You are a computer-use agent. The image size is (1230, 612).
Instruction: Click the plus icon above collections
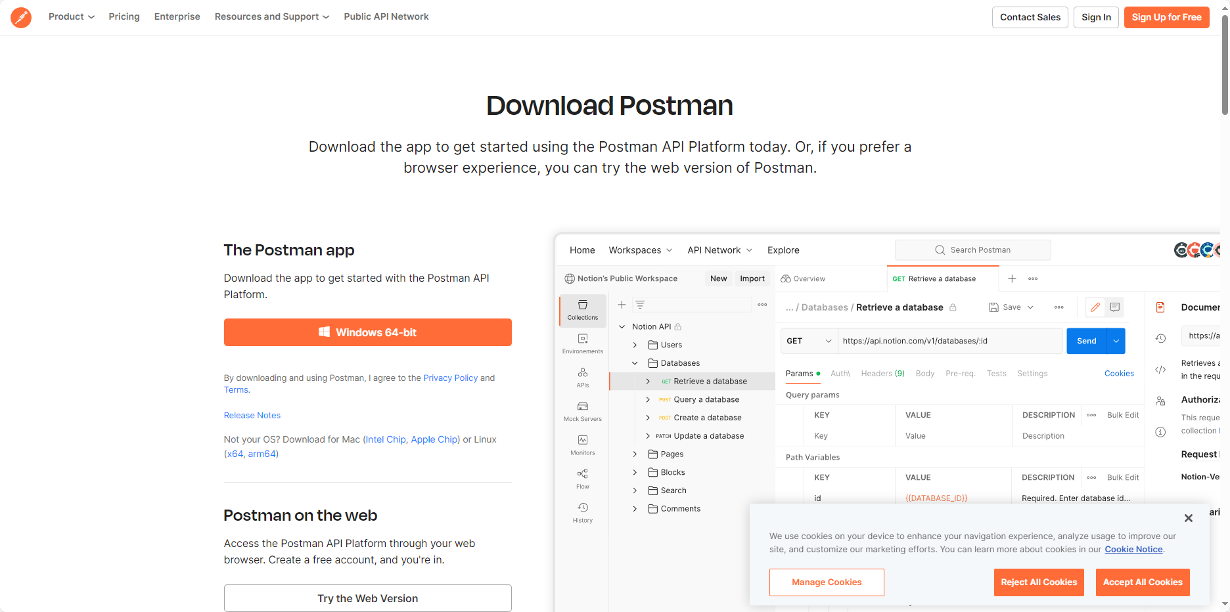(x=622, y=305)
